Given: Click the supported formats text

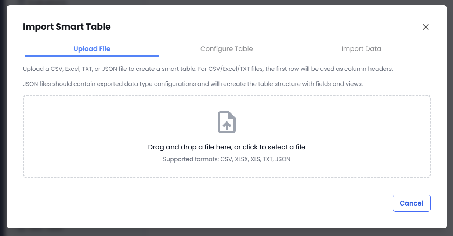Looking at the screenshot, I should pyautogui.click(x=227, y=159).
